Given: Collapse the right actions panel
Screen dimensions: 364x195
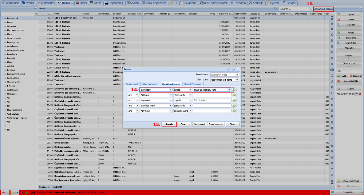Looking at the screenshot, I should click(x=361, y=8).
